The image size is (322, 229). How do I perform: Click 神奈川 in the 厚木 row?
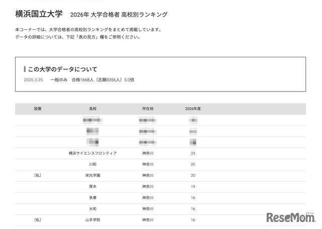[148, 187]
